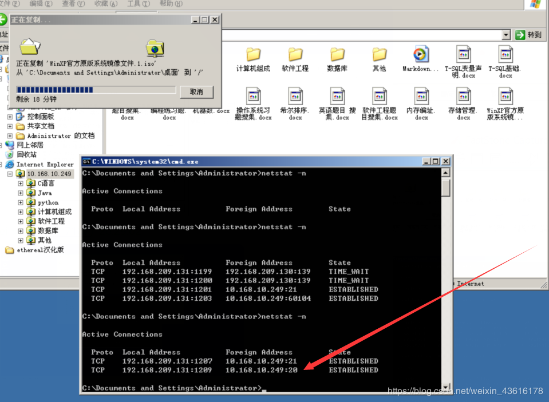The width and height of the screenshot is (549, 402).
Task: Click the 编程练习题.docx file label
Action: (x=169, y=114)
